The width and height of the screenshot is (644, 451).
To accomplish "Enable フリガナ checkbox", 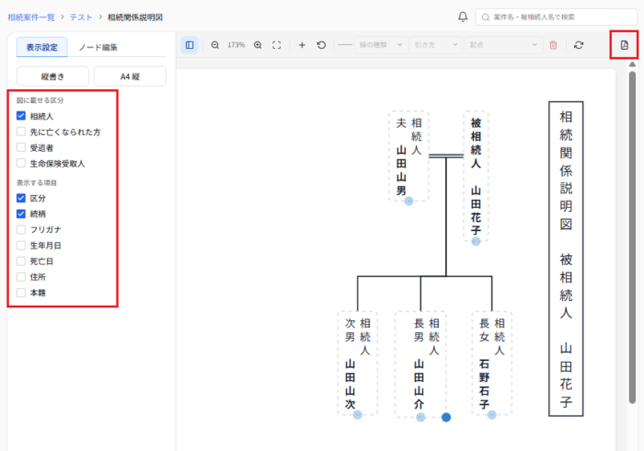I will pos(21,229).
